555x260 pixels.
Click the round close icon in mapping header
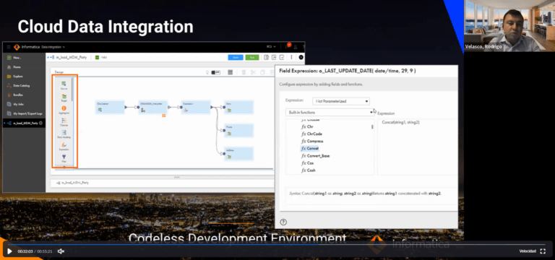301,57
